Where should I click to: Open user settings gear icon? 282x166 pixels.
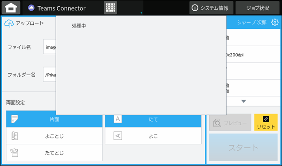pyautogui.click(x=274, y=23)
